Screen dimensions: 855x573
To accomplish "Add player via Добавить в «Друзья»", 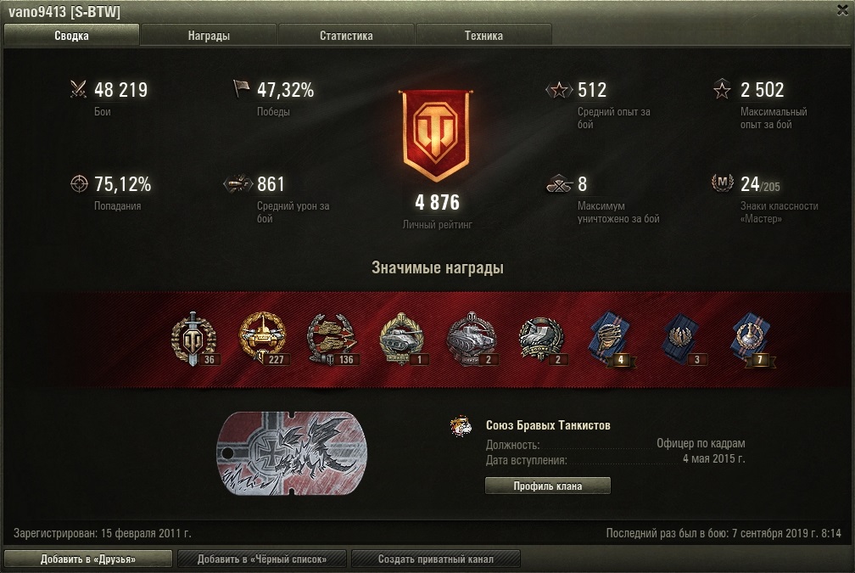I will [x=88, y=559].
